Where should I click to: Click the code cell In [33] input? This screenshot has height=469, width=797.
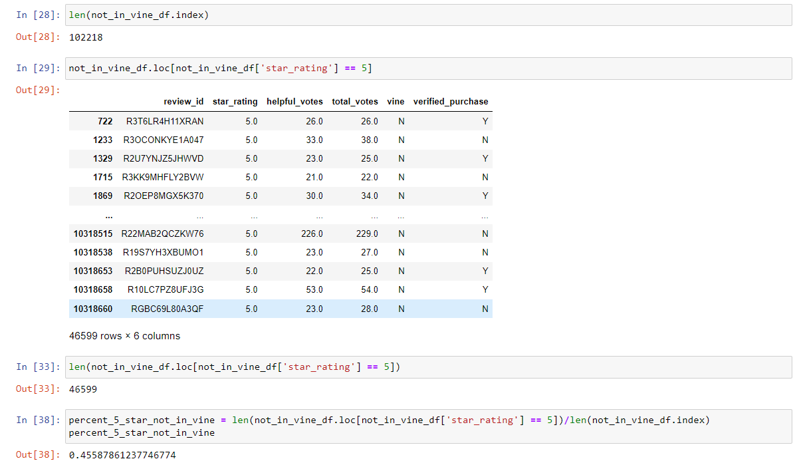click(x=428, y=367)
